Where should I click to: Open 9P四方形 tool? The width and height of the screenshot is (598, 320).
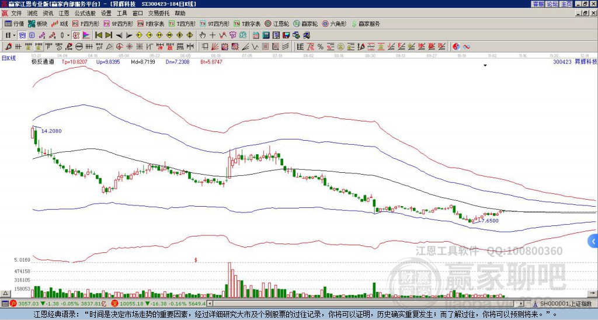[x=118, y=23]
